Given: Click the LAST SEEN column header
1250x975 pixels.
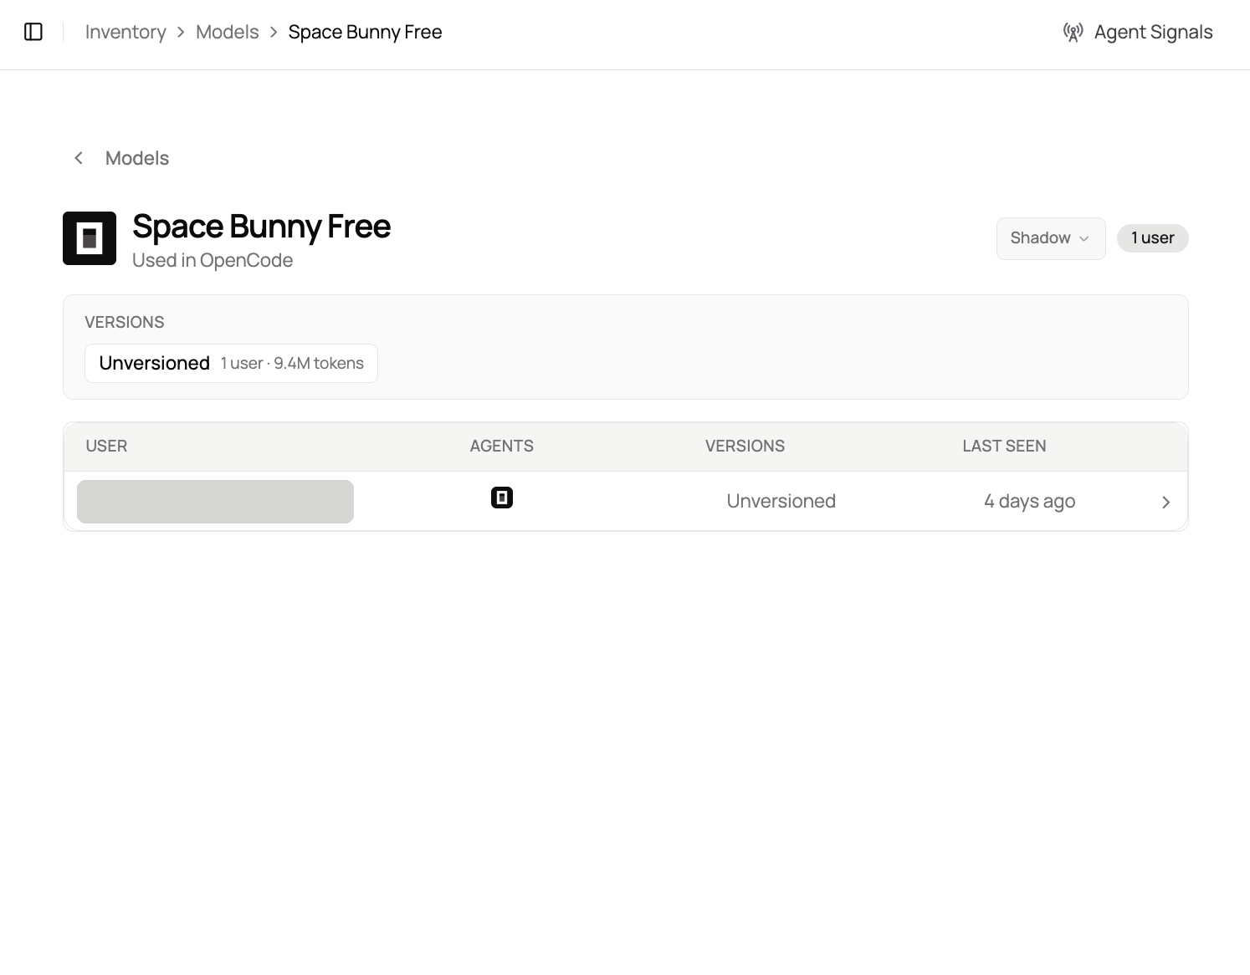Looking at the screenshot, I should (x=1004, y=446).
